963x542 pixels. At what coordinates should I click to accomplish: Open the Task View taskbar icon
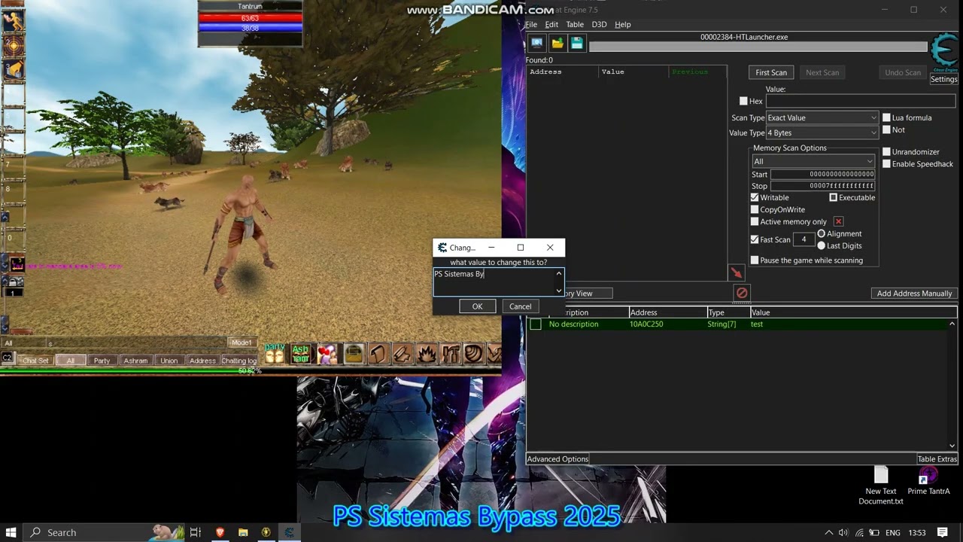pyautogui.click(x=196, y=532)
